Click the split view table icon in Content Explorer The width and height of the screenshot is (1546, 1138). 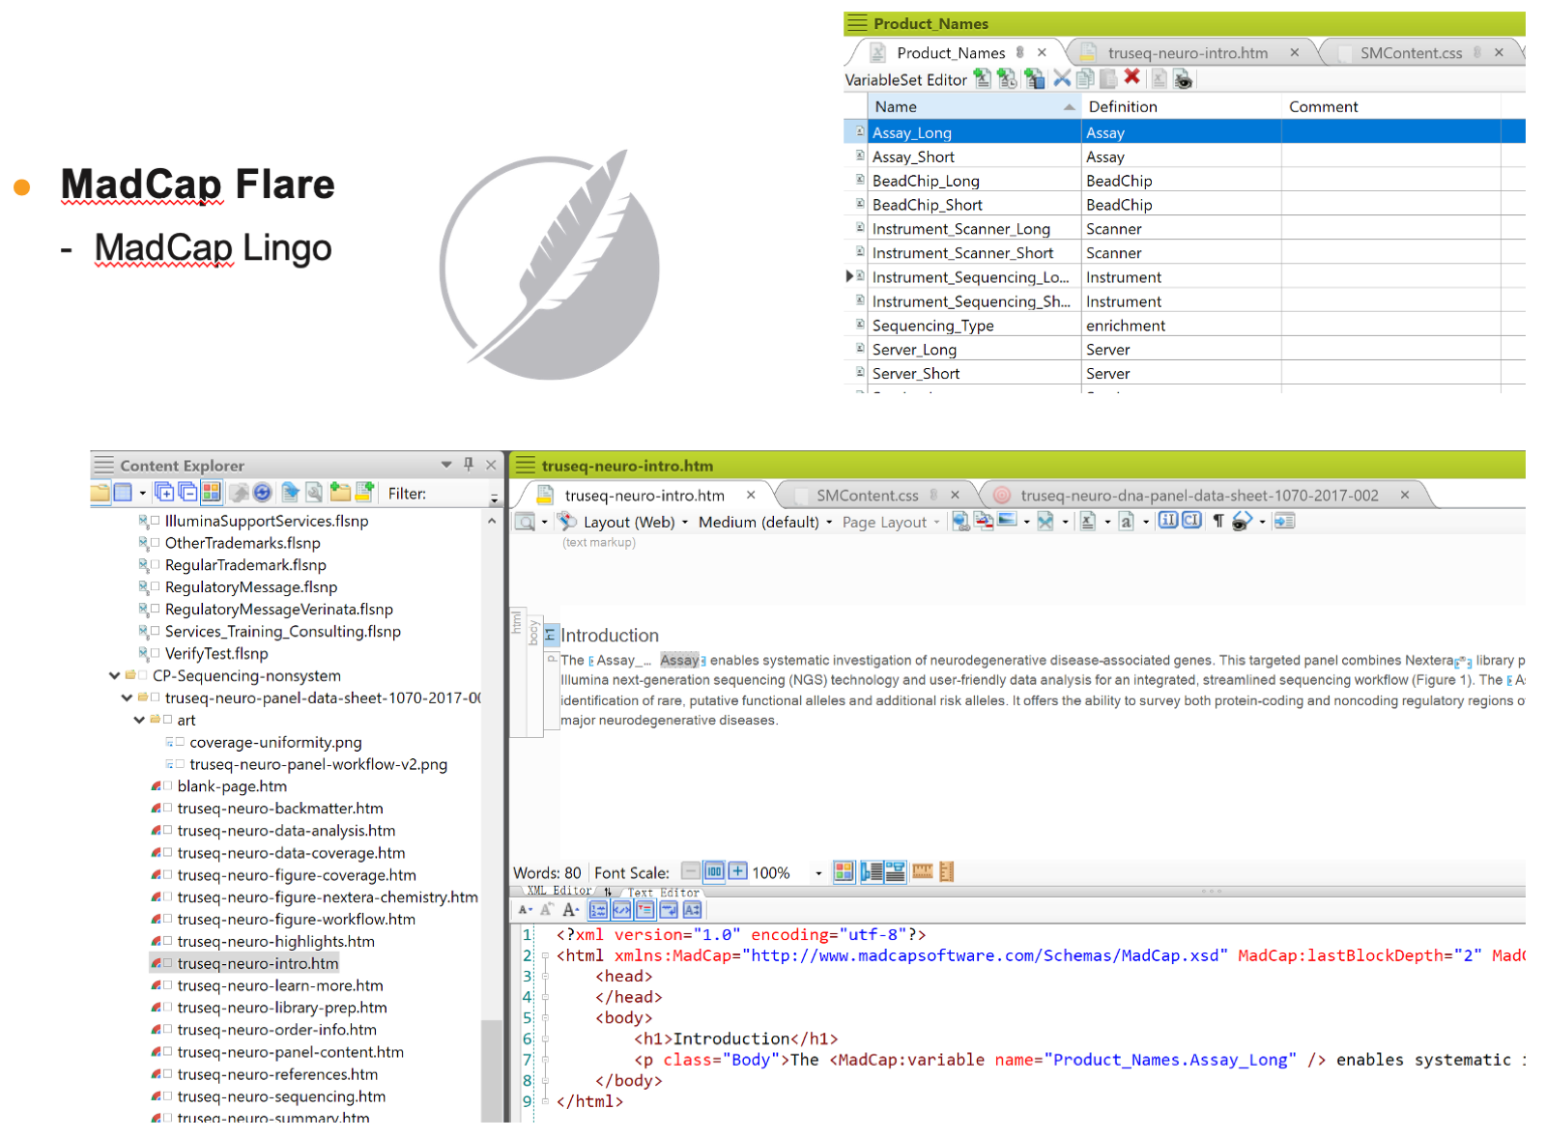point(123,493)
